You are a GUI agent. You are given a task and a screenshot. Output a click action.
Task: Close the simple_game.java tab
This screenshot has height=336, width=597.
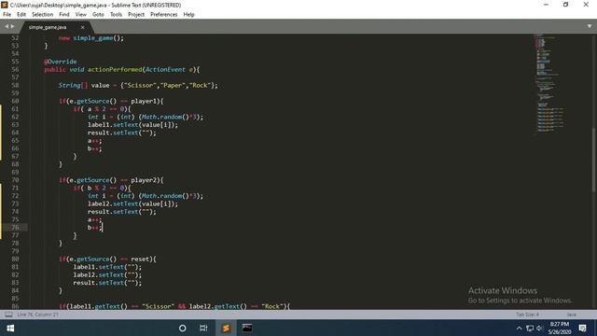83,27
